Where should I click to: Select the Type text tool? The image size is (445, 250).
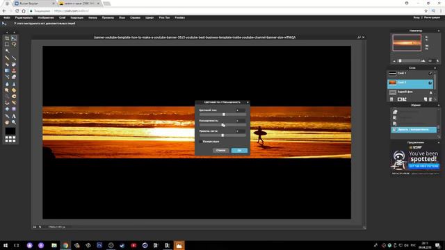(14, 116)
